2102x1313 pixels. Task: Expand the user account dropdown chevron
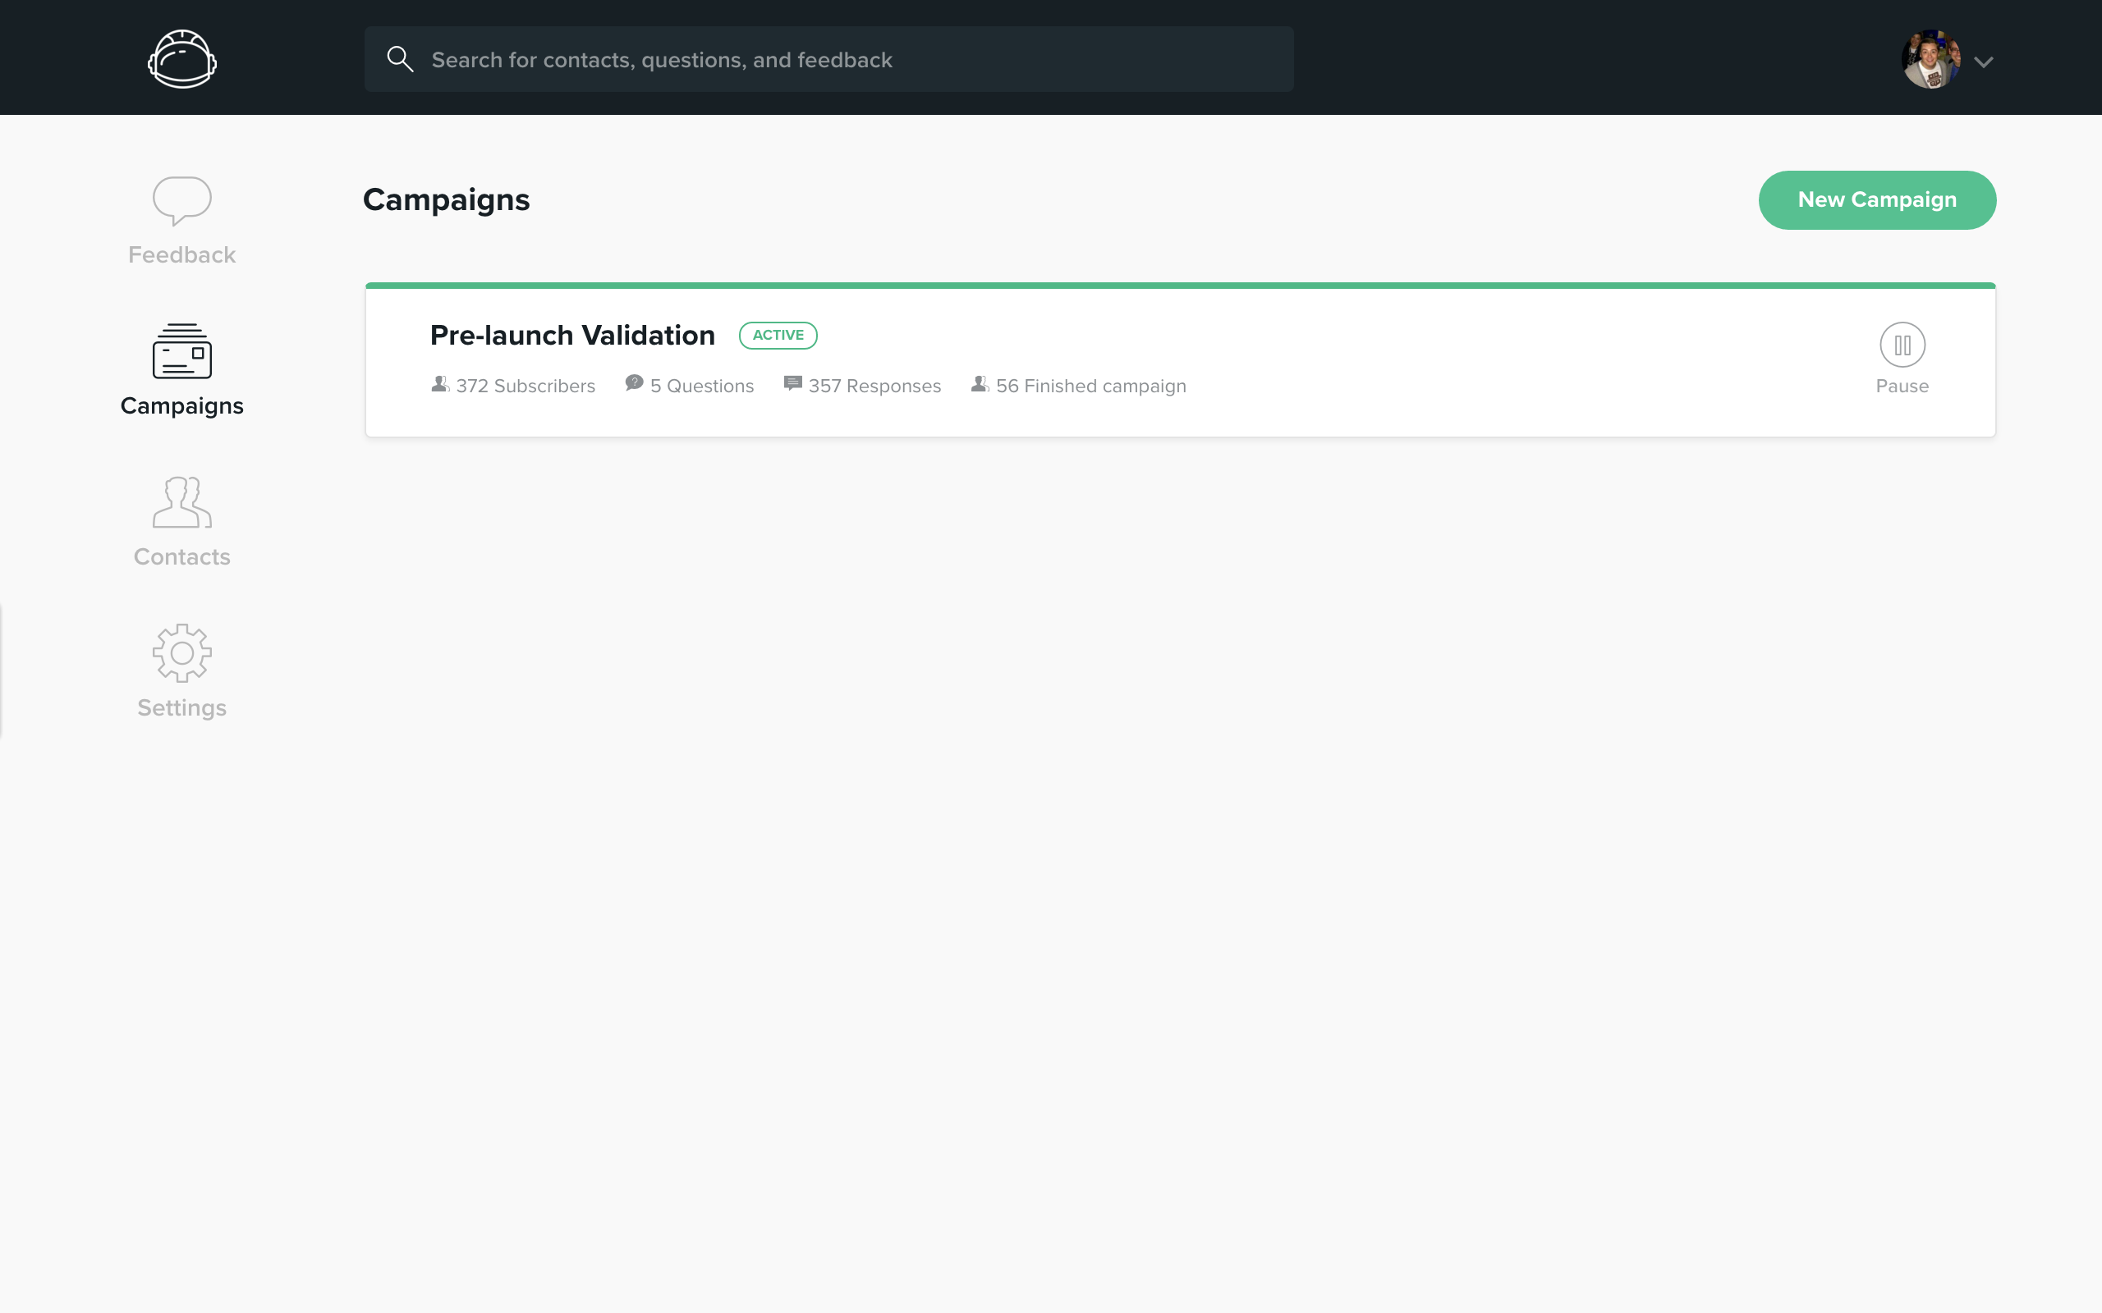pos(1983,62)
